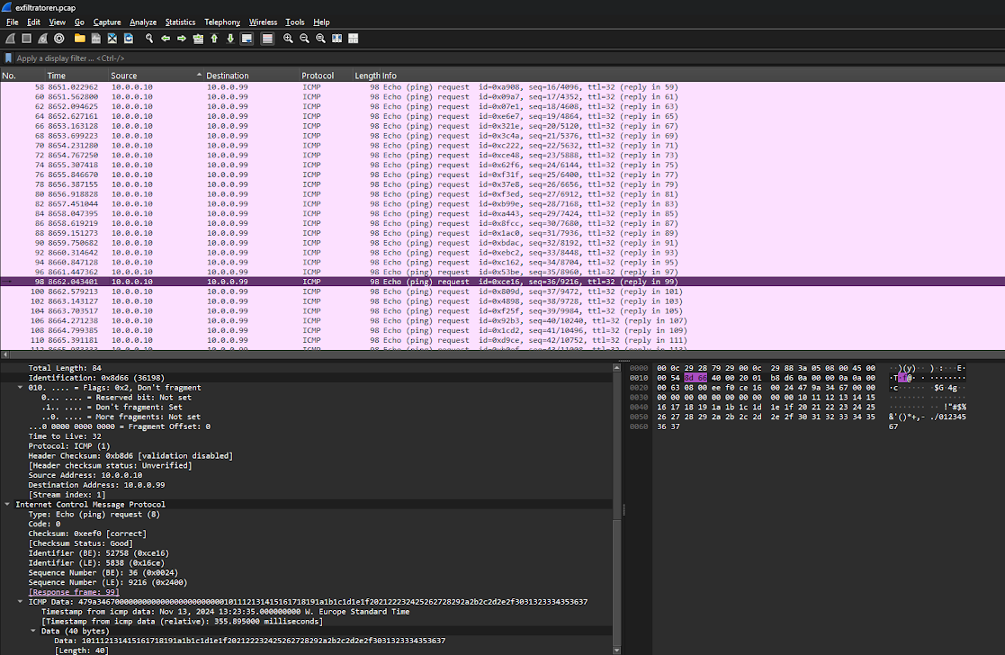
Task: Open the Statistics menu
Action: (180, 22)
